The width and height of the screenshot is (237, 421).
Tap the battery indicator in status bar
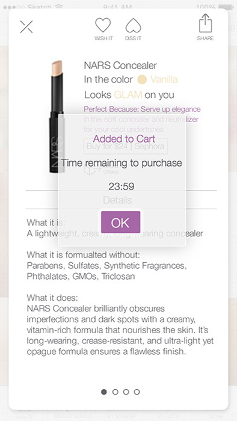(x=226, y=7)
